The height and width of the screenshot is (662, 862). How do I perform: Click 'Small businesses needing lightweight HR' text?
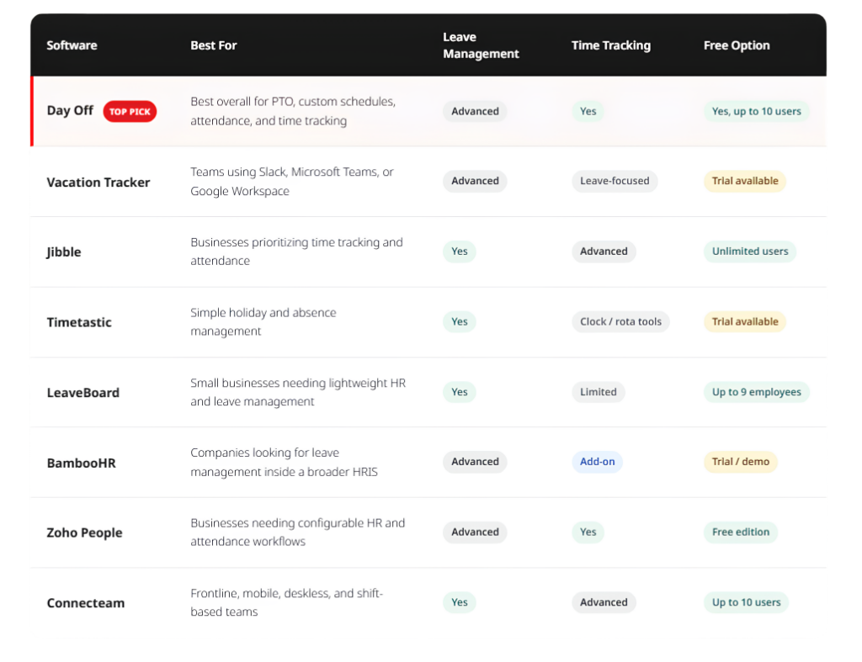298,392
